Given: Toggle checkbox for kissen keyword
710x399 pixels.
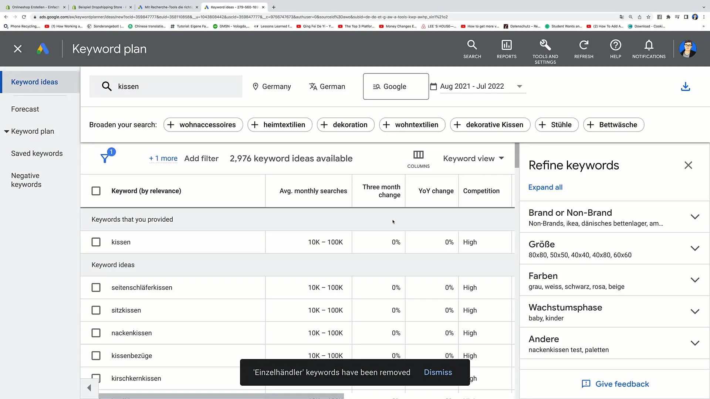Looking at the screenshot, I should pos(95,242).
